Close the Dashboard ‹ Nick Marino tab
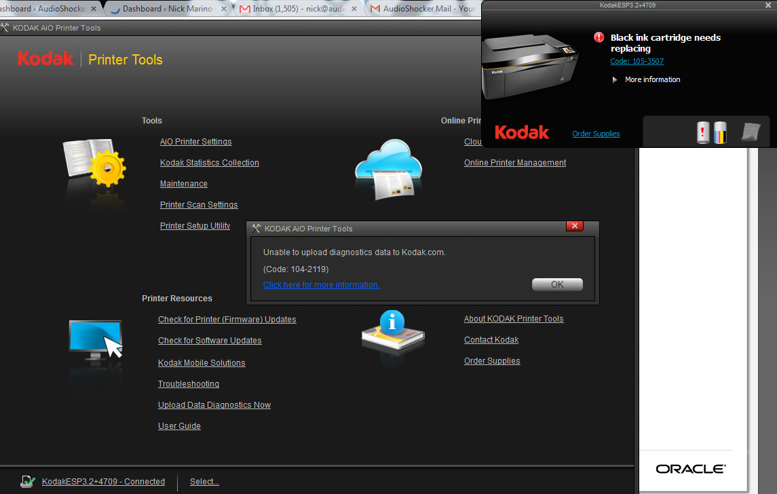Screen dimensions: 777x494 223,9
